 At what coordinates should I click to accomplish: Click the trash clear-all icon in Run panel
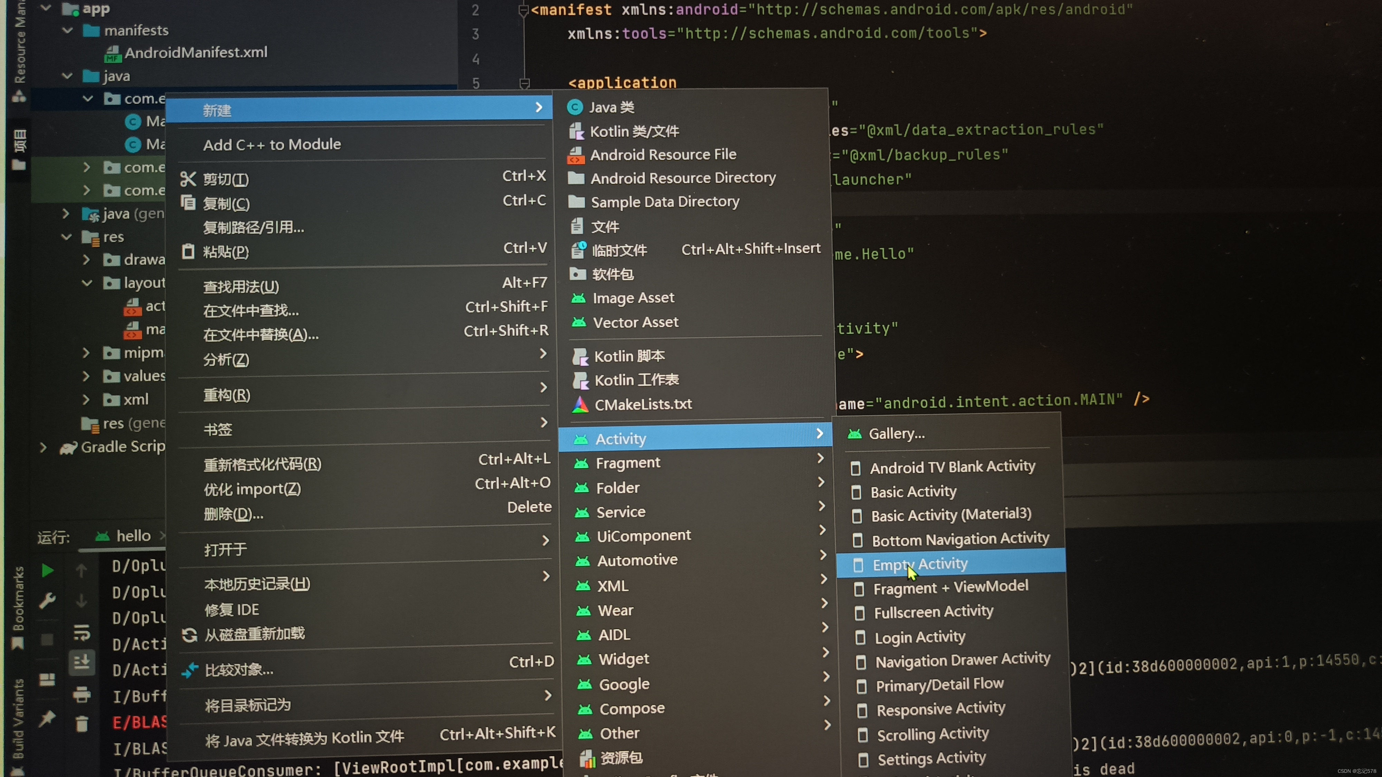[82, 724]
